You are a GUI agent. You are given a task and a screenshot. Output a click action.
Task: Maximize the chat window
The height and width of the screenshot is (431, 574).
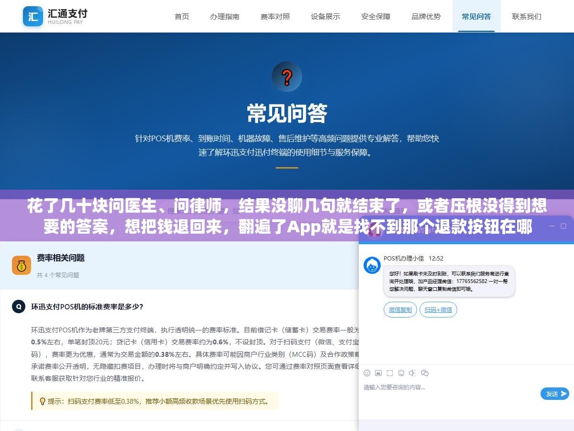point(563,226)
